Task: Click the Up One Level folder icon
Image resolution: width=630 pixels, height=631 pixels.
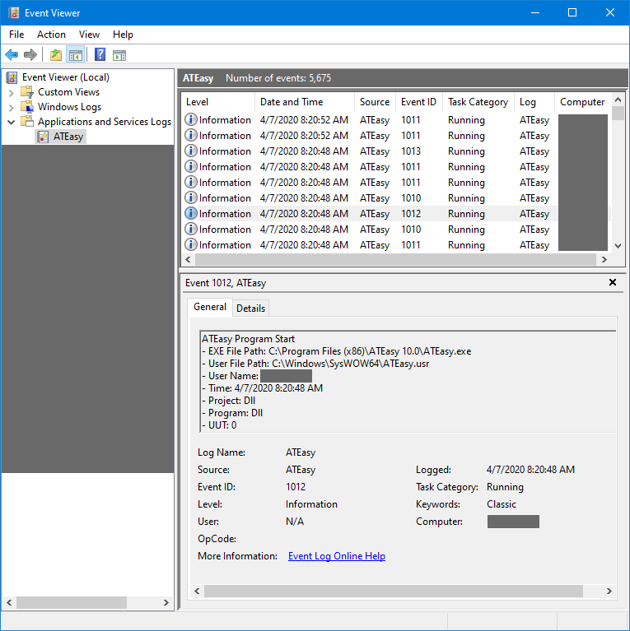Action: pyautogui.click(x=56, y=55)
